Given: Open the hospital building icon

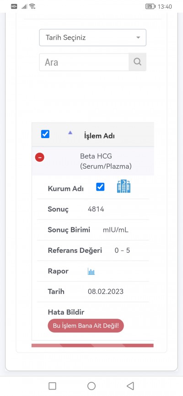Looking at the screenshot, I should tap(124, 187).
